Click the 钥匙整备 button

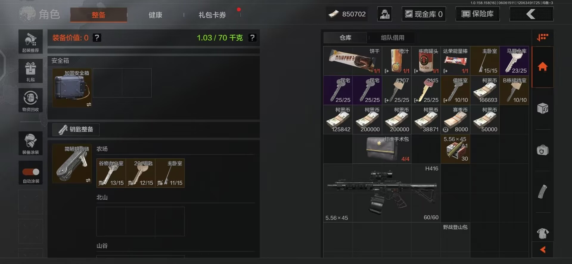tap(76, 129)
